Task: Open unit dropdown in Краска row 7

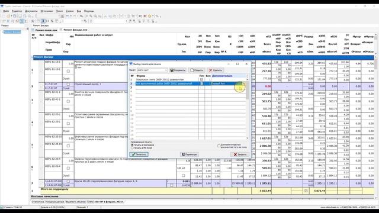Action: pyautogui.click(x=168, y=182)
